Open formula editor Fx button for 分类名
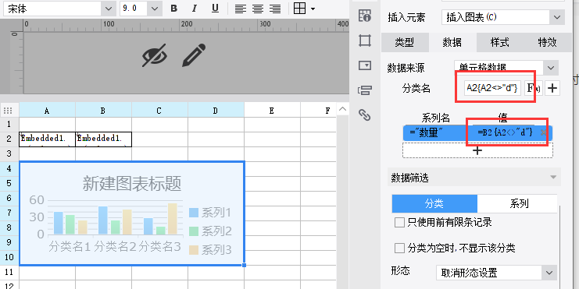The width and height of the screenshot is (579, 289). [533, 88]
